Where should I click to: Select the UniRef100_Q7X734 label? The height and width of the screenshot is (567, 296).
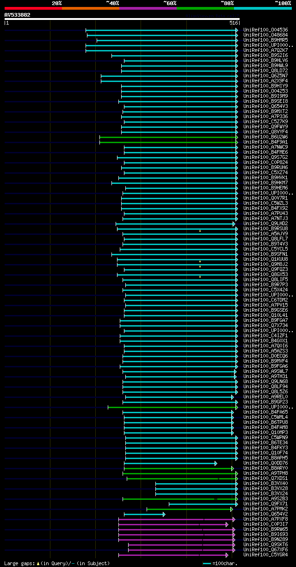(x=265, y=326)
